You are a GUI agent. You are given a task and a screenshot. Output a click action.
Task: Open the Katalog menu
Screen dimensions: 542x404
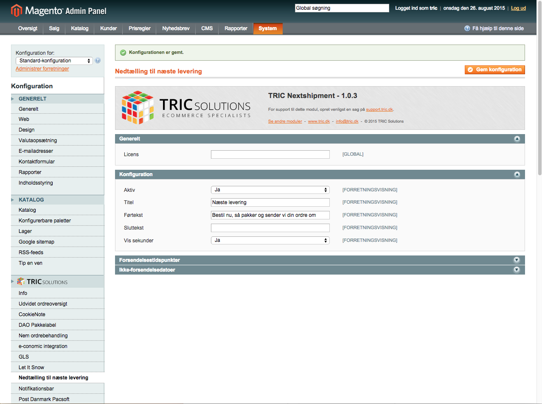point(80,28)
